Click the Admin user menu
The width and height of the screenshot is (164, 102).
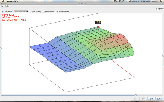(155, 1)
